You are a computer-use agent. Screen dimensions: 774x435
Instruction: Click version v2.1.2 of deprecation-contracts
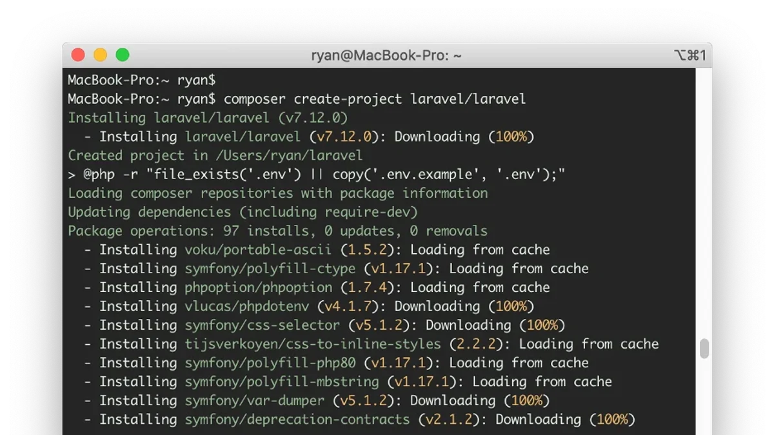(448, 419)
